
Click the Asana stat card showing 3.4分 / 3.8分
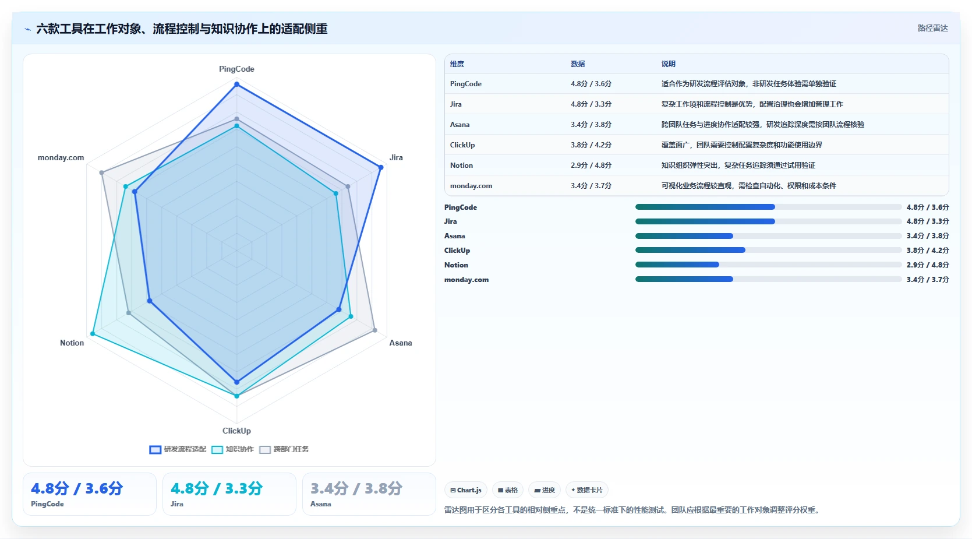click(369, 494)
